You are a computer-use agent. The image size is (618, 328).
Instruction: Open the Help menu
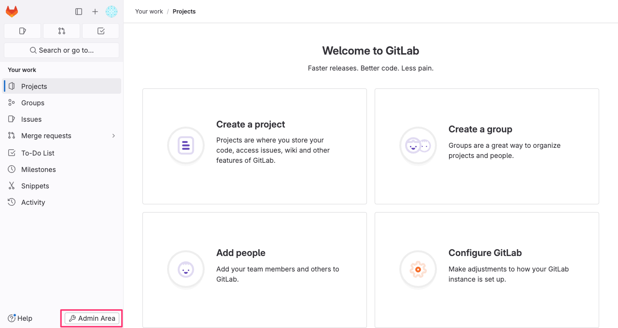pyautogui.click(x=20, y=318)
